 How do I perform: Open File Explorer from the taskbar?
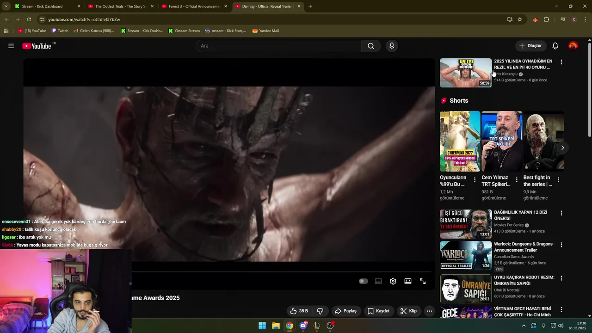coord(276,326)
